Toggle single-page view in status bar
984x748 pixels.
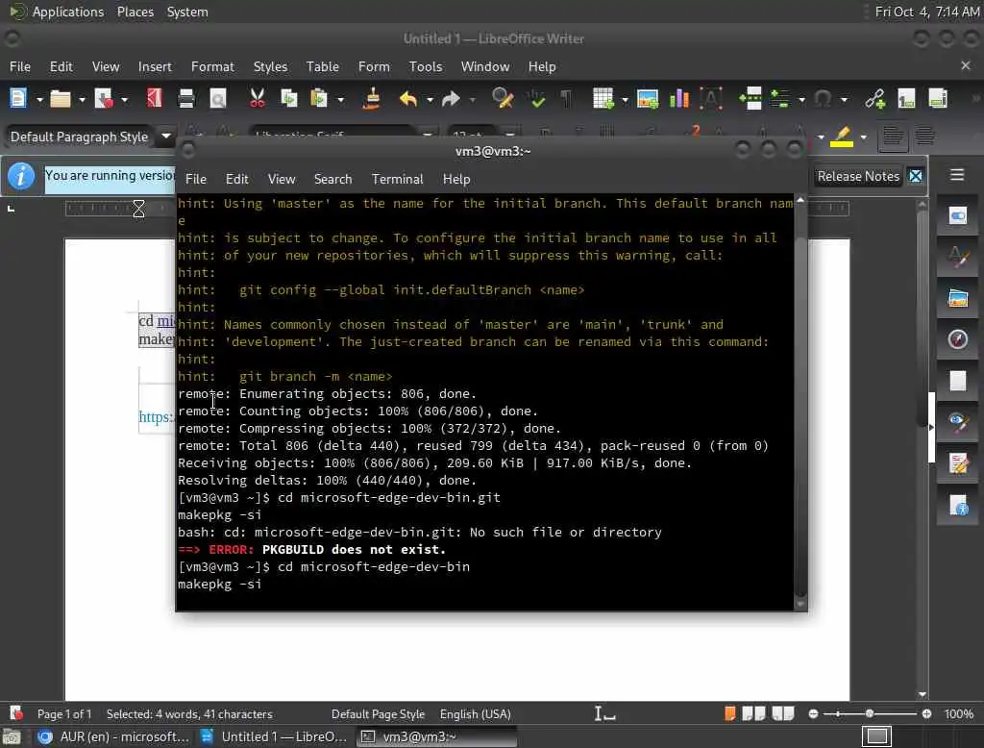click(729, 713)
